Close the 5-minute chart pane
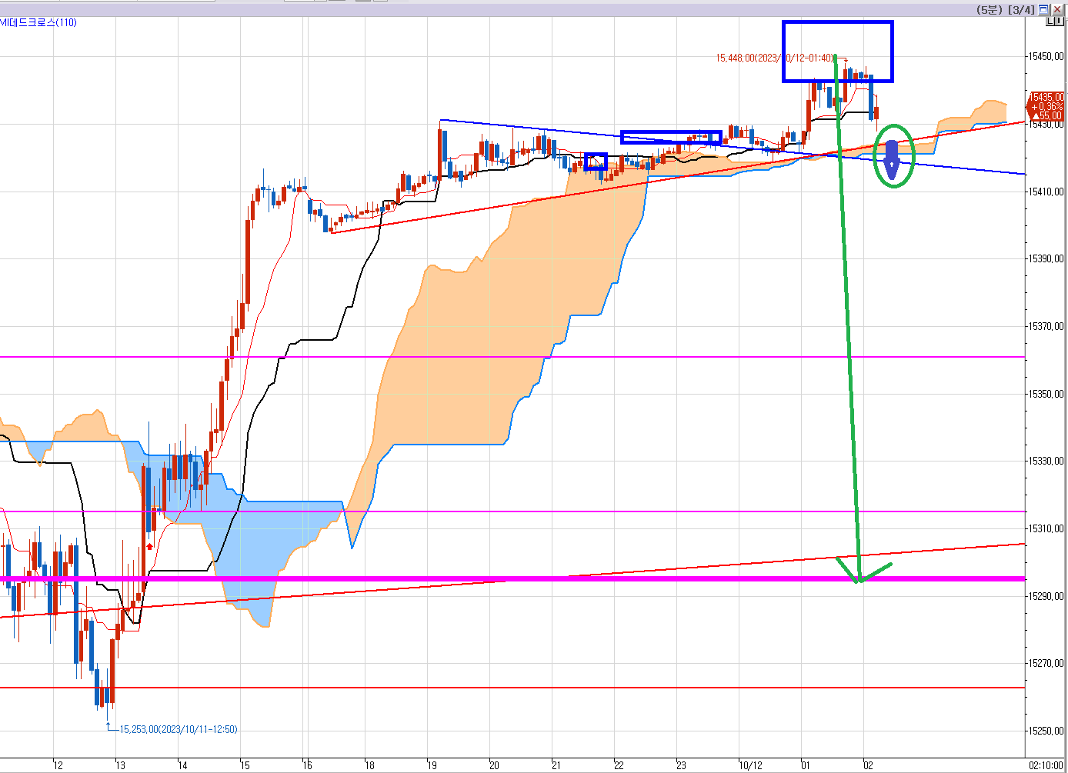Screen dimensions: 1068x773 pyautogui.click(x=1057, y=9)
